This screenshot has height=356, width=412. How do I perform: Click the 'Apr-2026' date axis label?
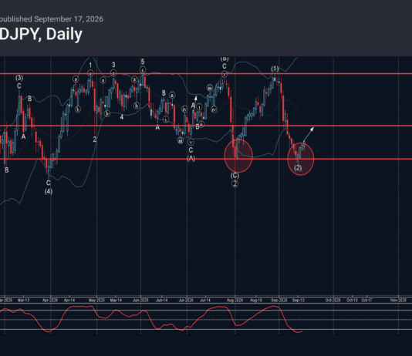coord(50,300)
